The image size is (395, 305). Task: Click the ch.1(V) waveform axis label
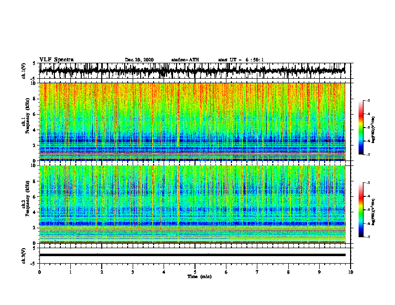click(24, 71)
